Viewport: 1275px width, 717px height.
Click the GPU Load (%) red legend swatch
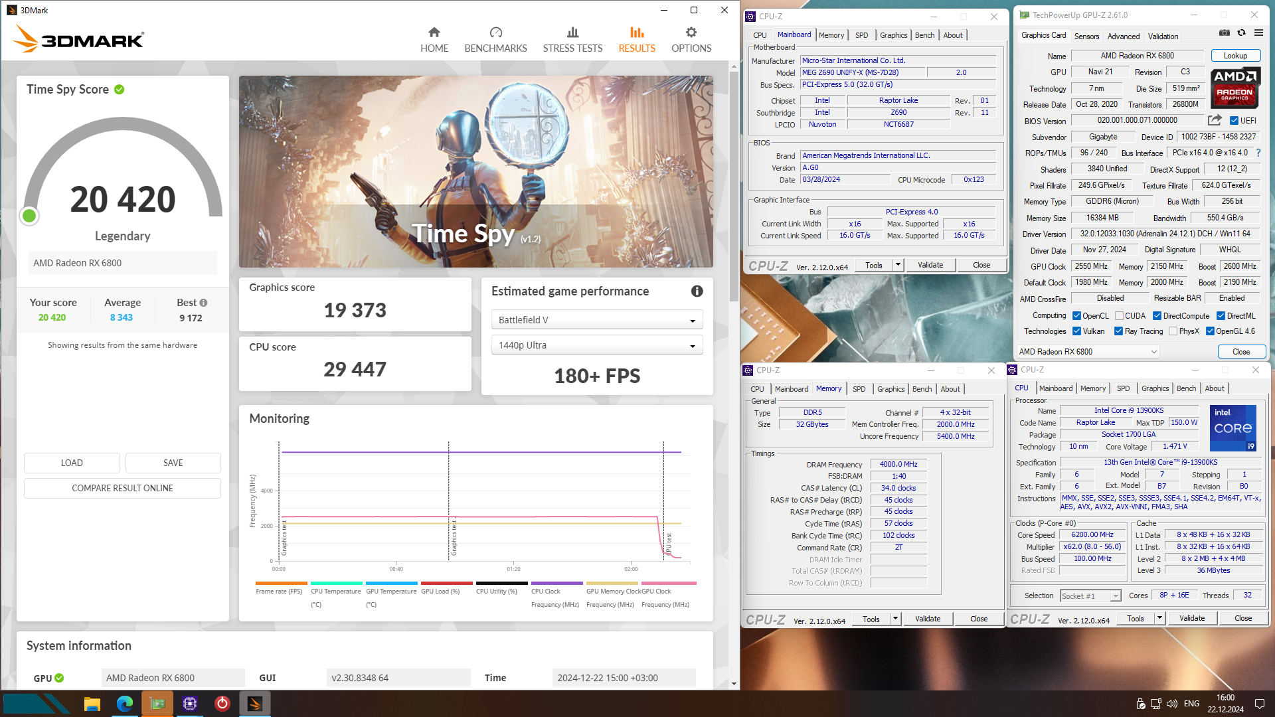tap(447, 584)
